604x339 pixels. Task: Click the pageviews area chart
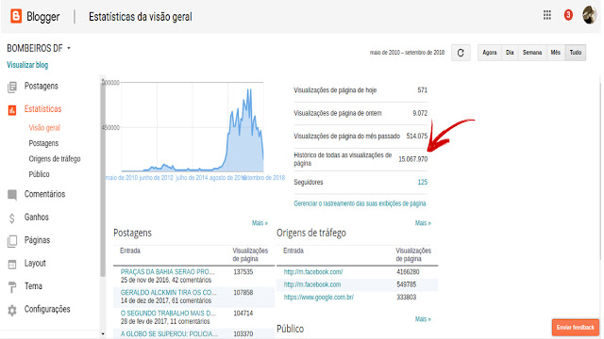click(x=193, y=127)
